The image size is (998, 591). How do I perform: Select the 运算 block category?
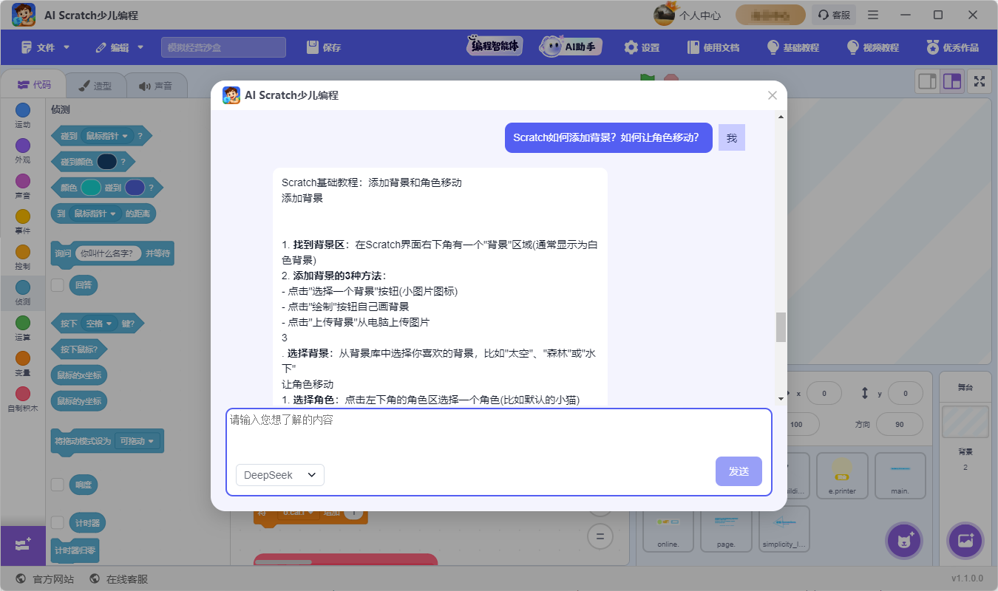coord(23,329)
